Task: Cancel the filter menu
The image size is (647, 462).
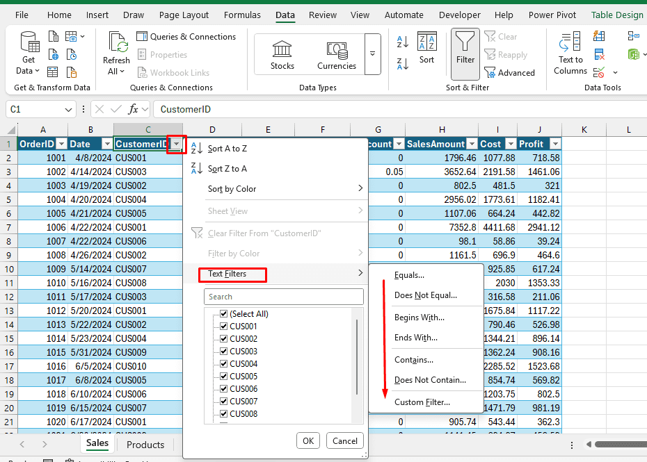Action: 345,440
